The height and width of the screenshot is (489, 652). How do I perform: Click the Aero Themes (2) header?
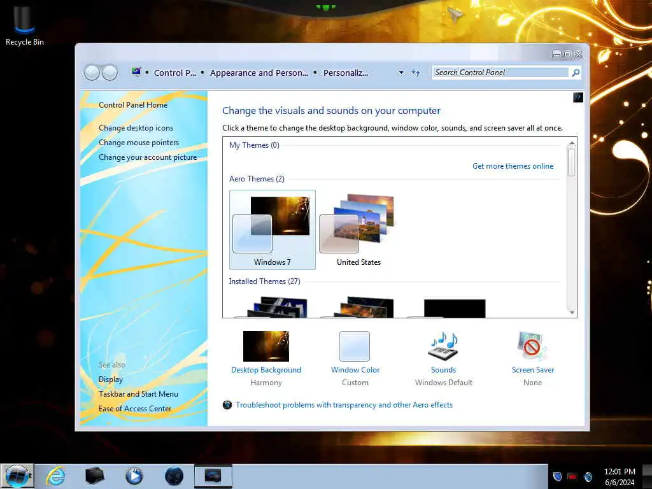[x=257, y=178]
